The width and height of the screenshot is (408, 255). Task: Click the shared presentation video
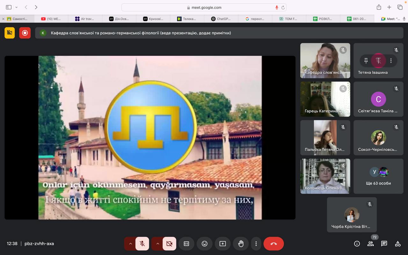pos(150,138)
